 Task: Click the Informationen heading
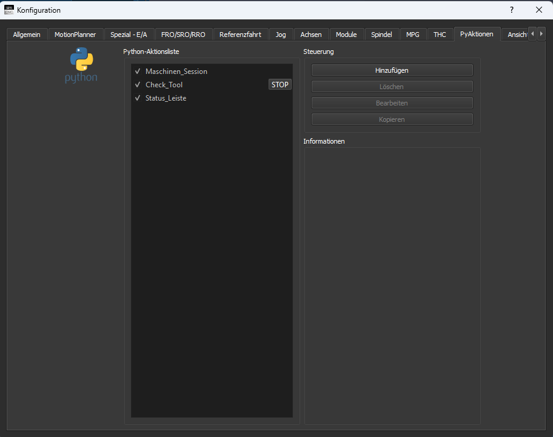324,141
